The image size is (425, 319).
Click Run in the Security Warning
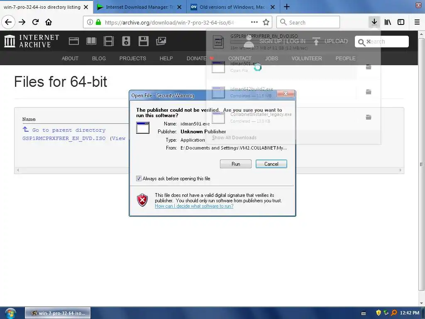236,164
